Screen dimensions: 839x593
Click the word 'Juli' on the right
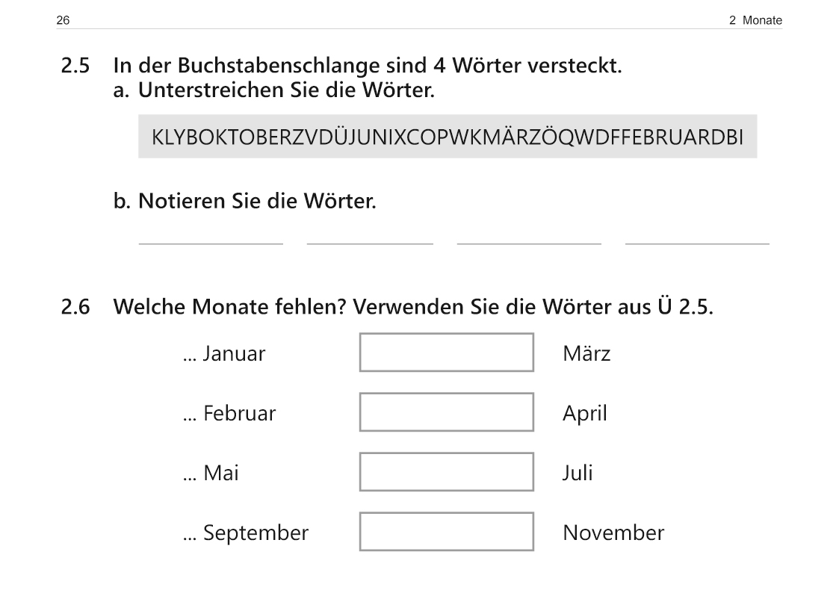click(x=578, y=473)
